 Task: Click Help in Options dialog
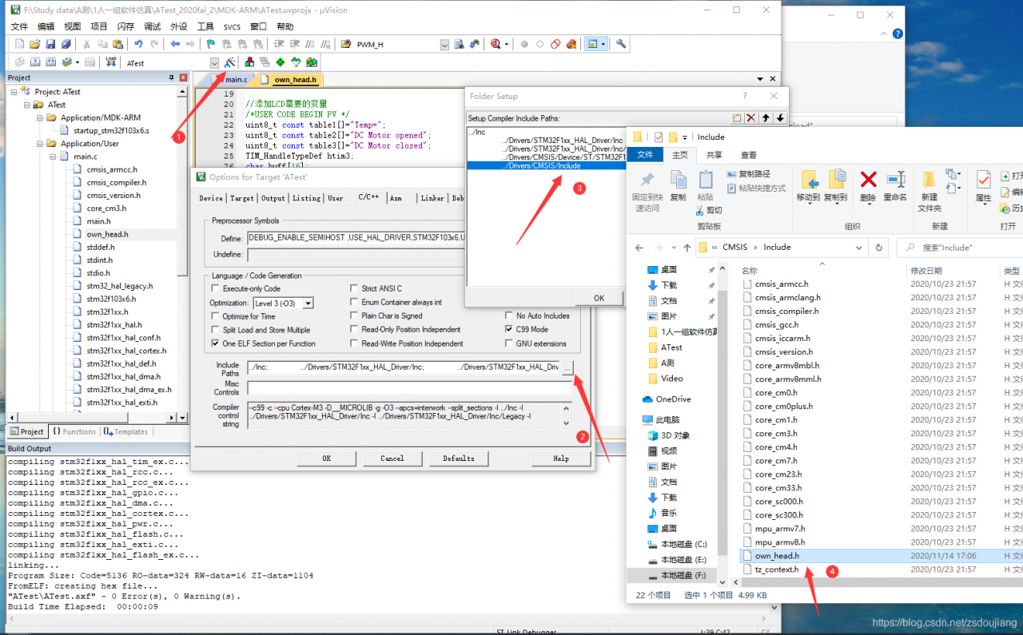[x=561, y=458]
